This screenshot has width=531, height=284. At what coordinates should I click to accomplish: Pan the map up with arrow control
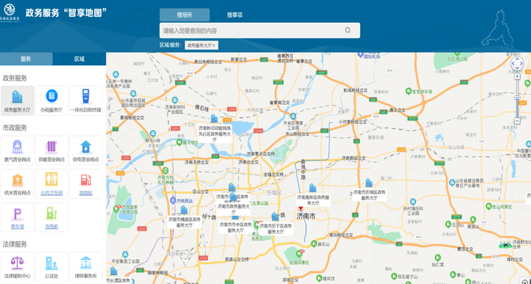pos(517,58)
